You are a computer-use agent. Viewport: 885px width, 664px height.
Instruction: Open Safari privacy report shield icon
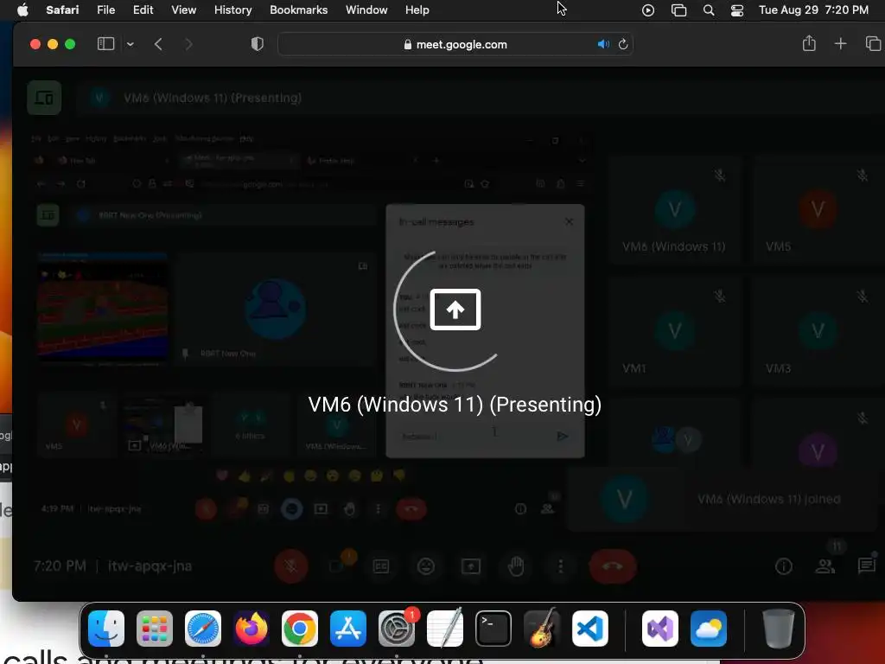258,44
